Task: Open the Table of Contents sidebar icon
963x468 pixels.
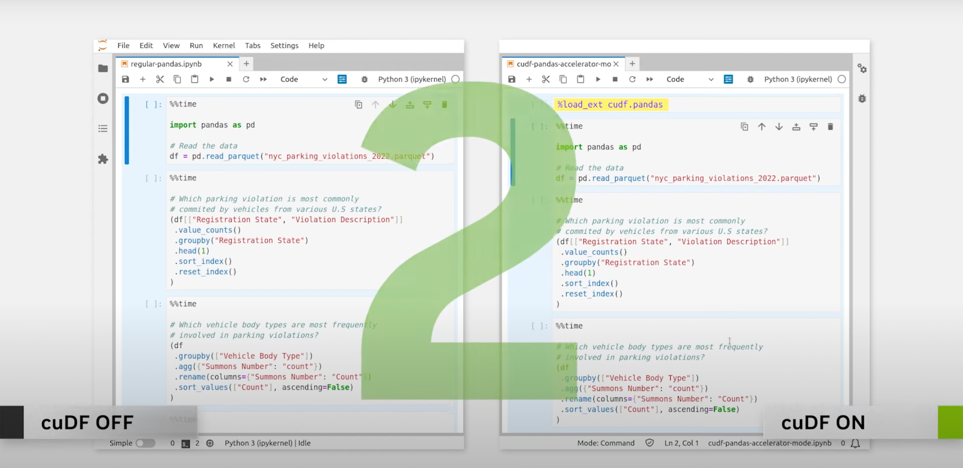Action: (103, 129)
